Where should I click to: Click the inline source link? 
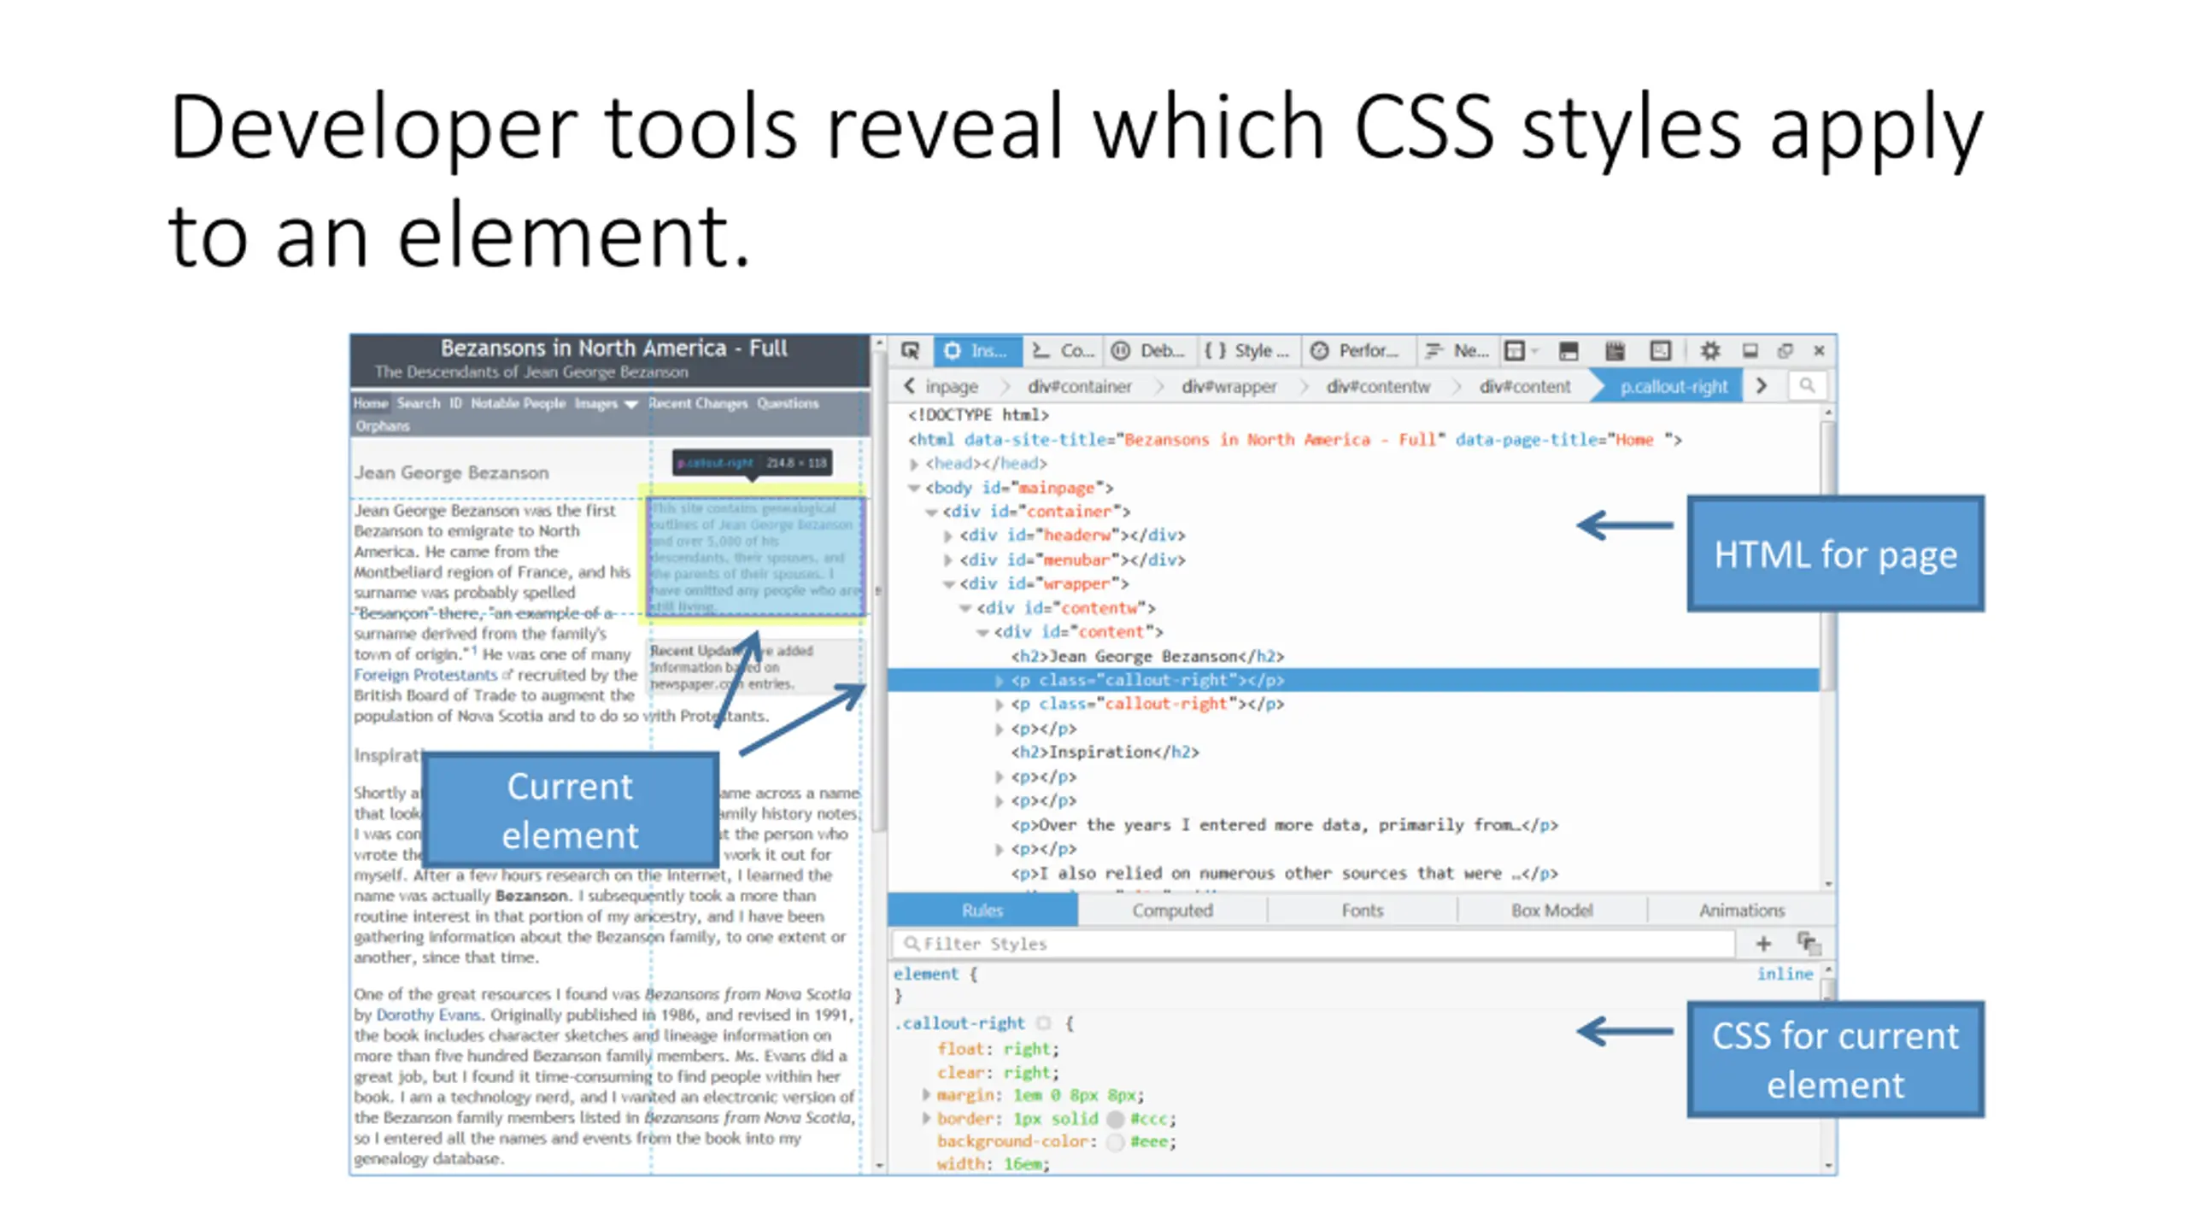coord(1785,974)
